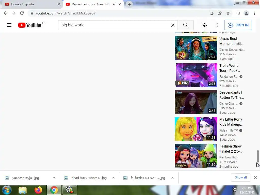The width and height of the screenshot is (260, 195).
Task: Close the Home - FulpTube tab
Action: pos(59,4)
